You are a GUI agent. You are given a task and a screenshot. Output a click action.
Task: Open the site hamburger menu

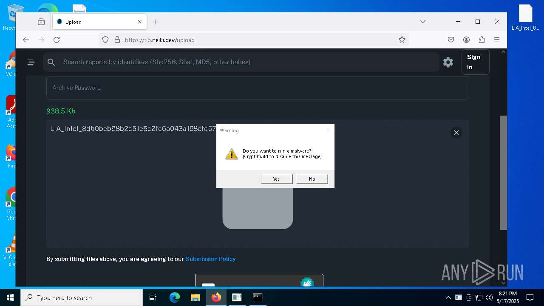pyautogui.click(x=31, y=62)
